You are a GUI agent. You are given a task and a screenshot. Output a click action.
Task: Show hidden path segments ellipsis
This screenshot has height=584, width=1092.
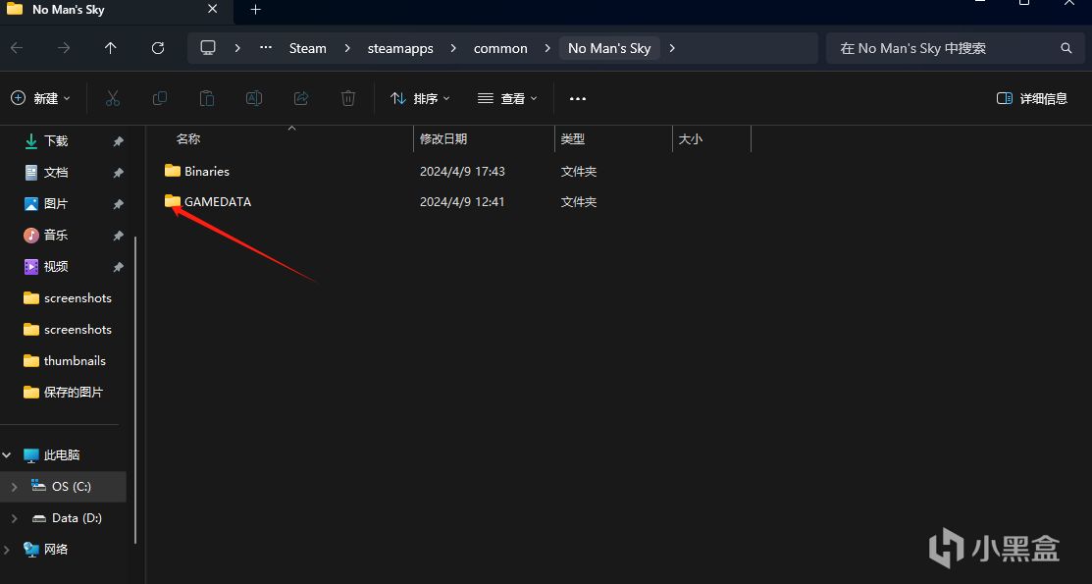point(266,48)
